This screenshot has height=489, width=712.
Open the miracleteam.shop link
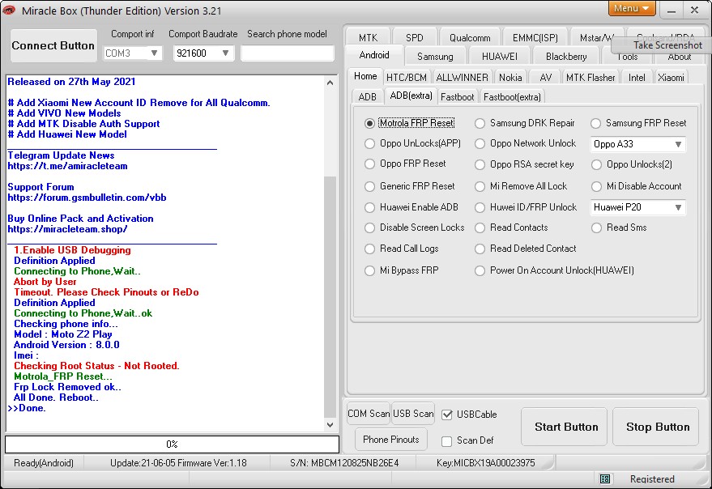68,229
